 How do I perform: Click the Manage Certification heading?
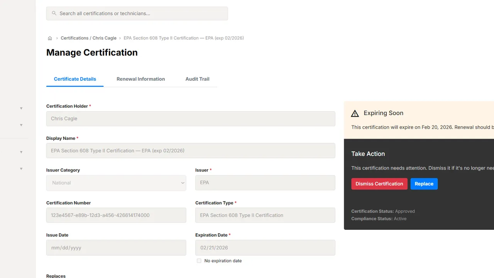tap(92, 53)
